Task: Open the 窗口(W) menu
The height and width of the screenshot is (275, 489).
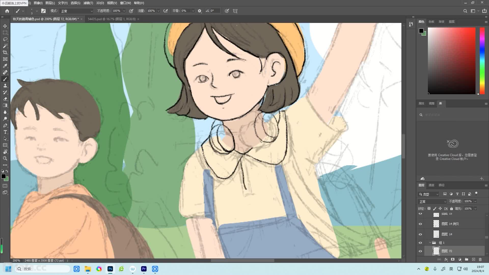Action: click(125, 3)
